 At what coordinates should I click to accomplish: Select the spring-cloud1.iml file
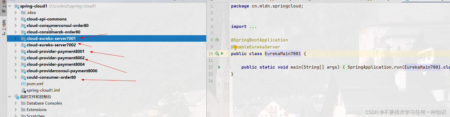click(43, 90)
